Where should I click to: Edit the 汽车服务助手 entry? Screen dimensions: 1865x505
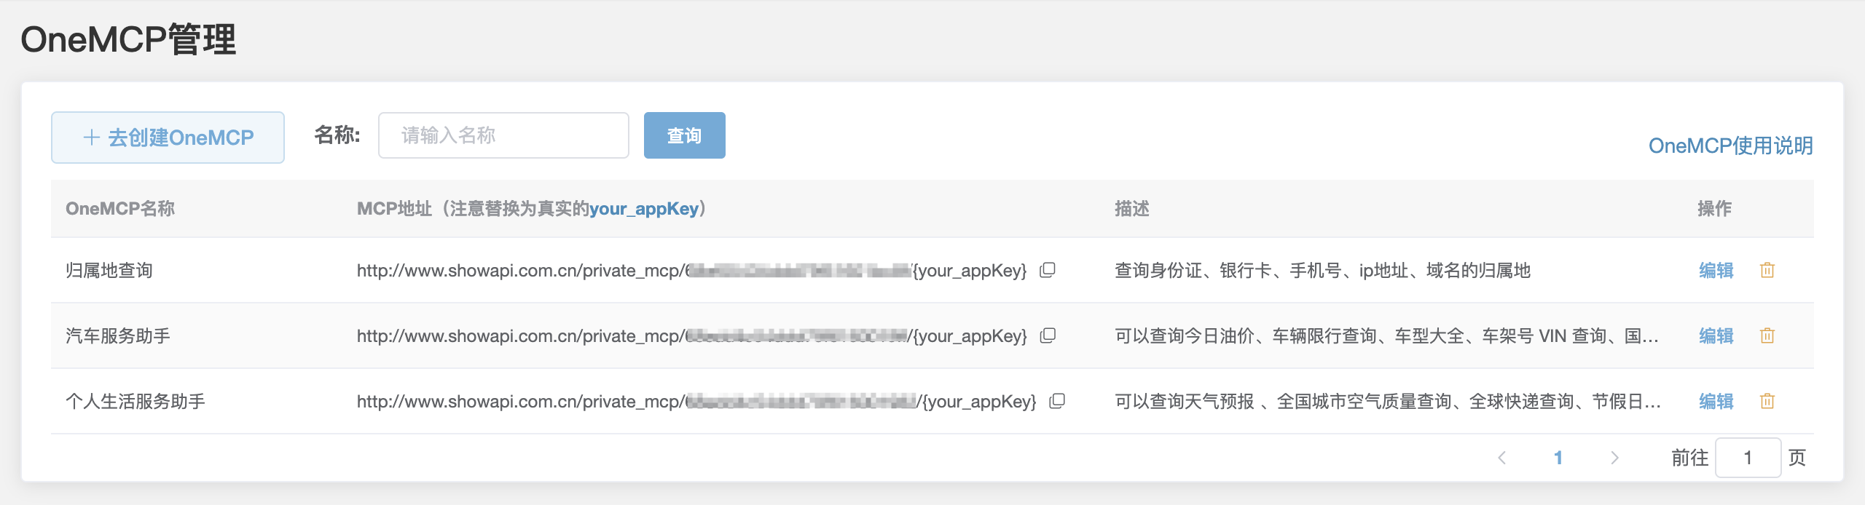click(x=1716, y=336)
